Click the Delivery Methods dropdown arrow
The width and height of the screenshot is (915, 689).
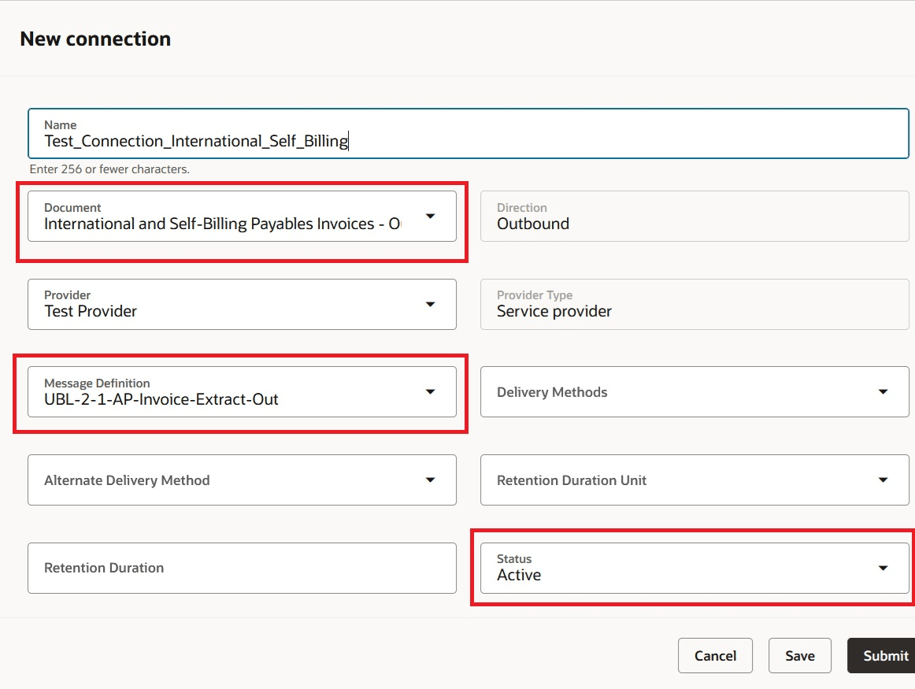[883, 392]
